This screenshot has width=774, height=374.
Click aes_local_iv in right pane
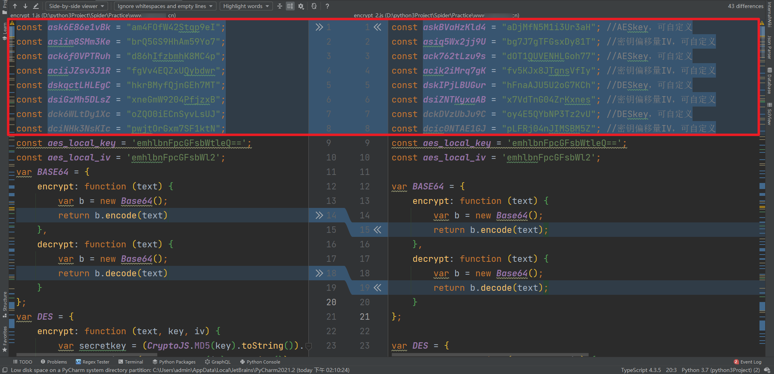(x=454, y=158)
